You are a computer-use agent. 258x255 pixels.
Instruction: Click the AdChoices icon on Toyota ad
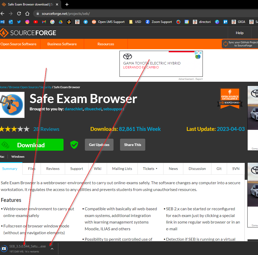[197, 53]
